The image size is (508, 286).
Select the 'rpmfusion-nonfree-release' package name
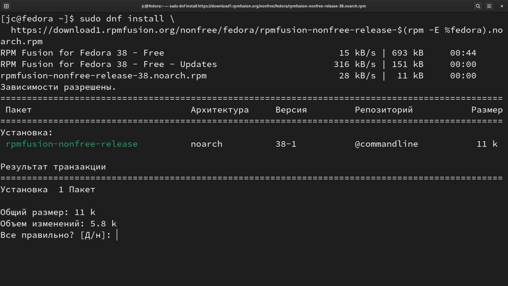pos(72,144)
